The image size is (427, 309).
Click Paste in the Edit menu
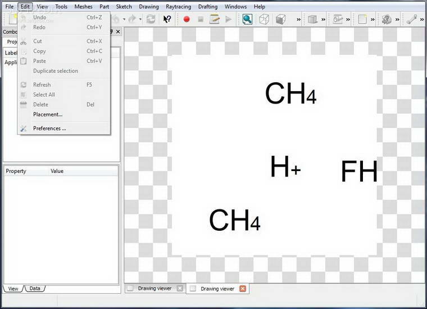[x=64, y=61]
